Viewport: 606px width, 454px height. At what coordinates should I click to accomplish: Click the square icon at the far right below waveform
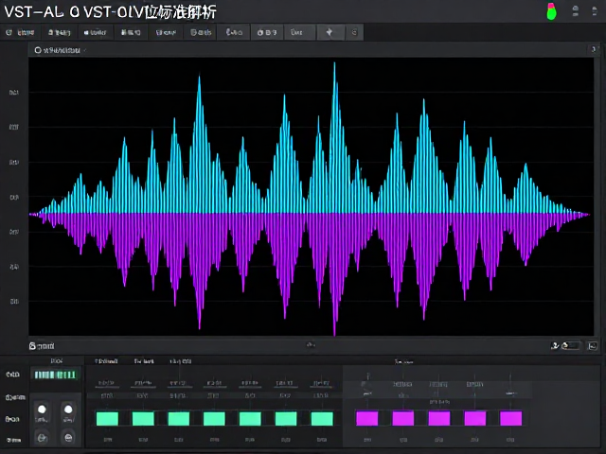593,346
